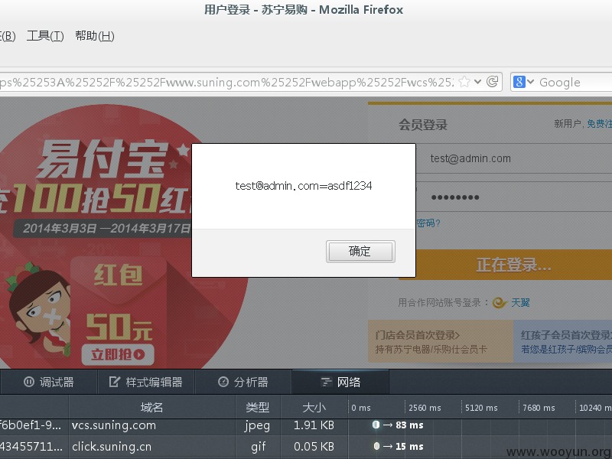Click the alert text test@admin.com=asdf1234

point(304,186)
